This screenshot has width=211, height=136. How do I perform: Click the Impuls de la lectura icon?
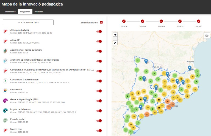pos(5,110)
